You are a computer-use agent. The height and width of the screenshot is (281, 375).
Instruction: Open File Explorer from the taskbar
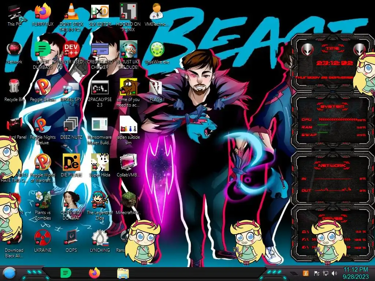pos(123,273)
